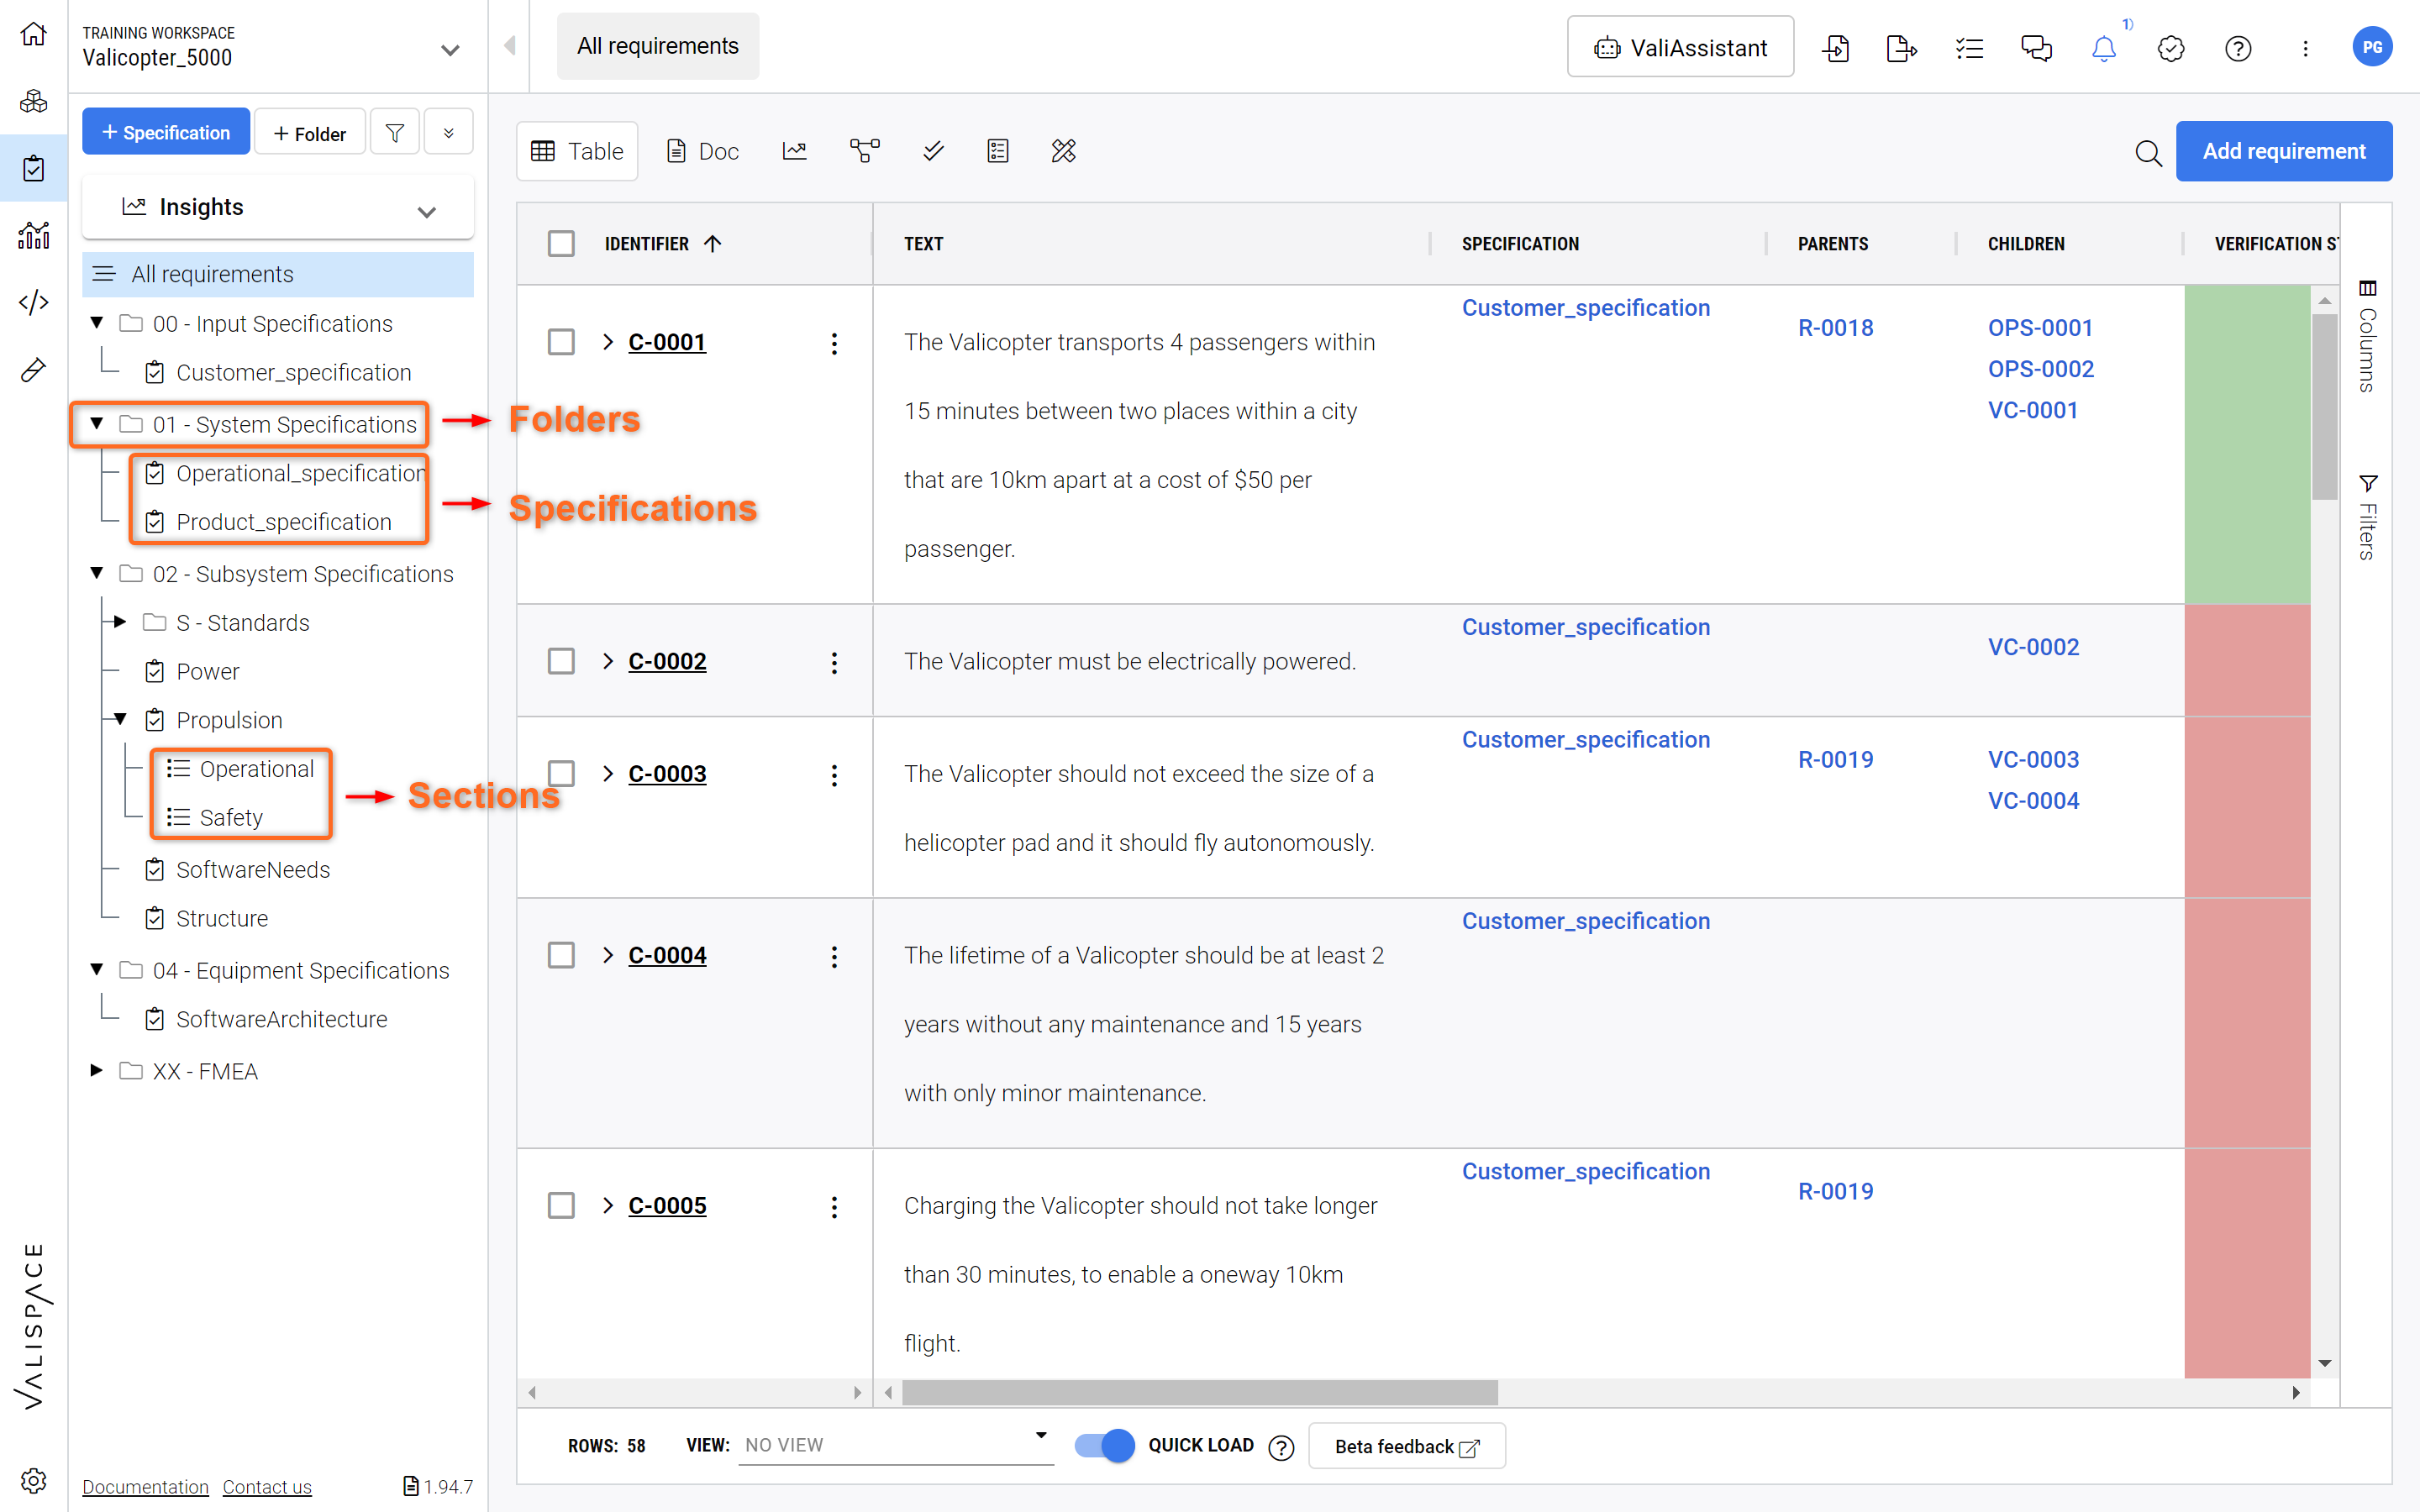Expand row C-0004 chevron
This screenshot has width=2420, height=1512.
(x=608, y=955)
